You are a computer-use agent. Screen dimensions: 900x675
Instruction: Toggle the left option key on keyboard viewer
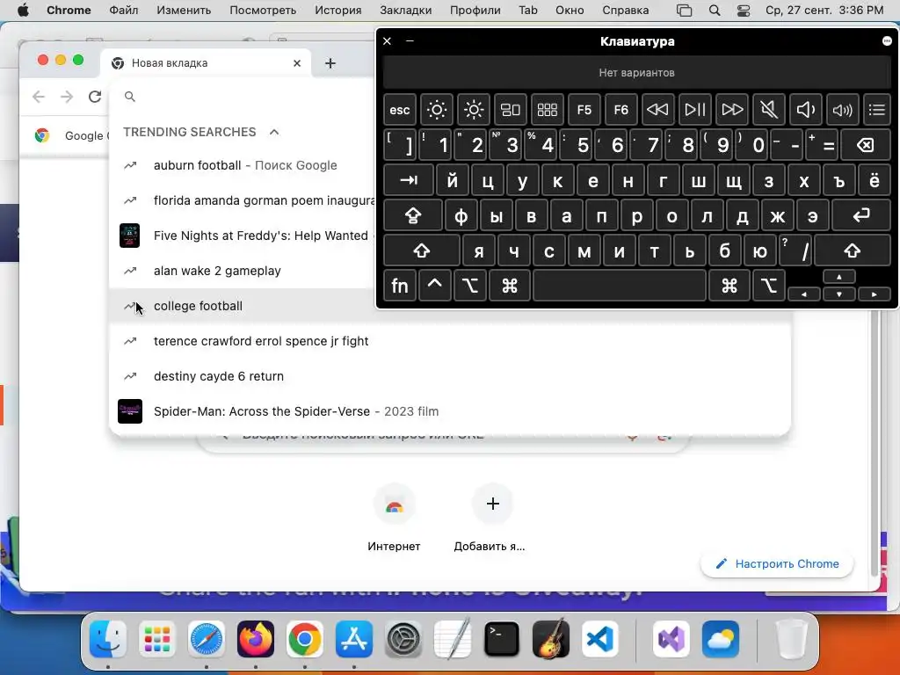(x=469, y=286)
